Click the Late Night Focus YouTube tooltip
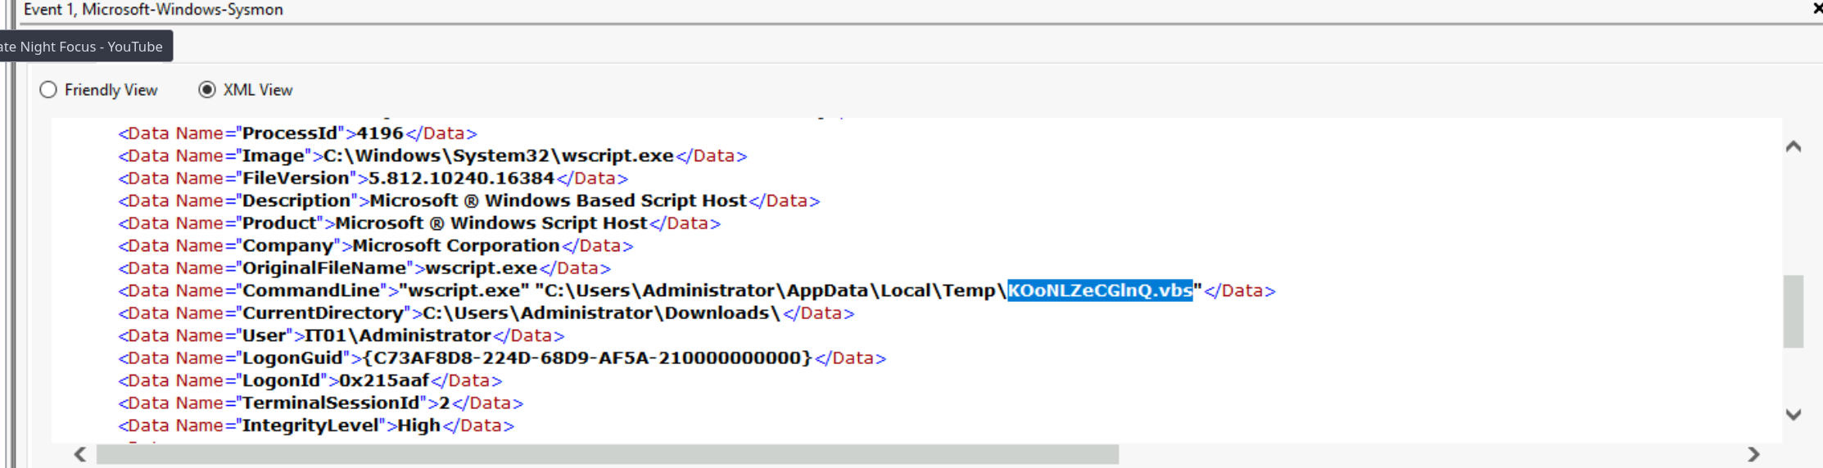The image size is (1823, 468). tap(82, 47)
